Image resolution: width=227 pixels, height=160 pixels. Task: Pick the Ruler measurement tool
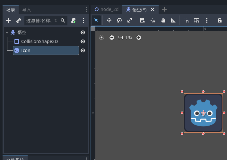pyautogui.click(x=173, y=20)
